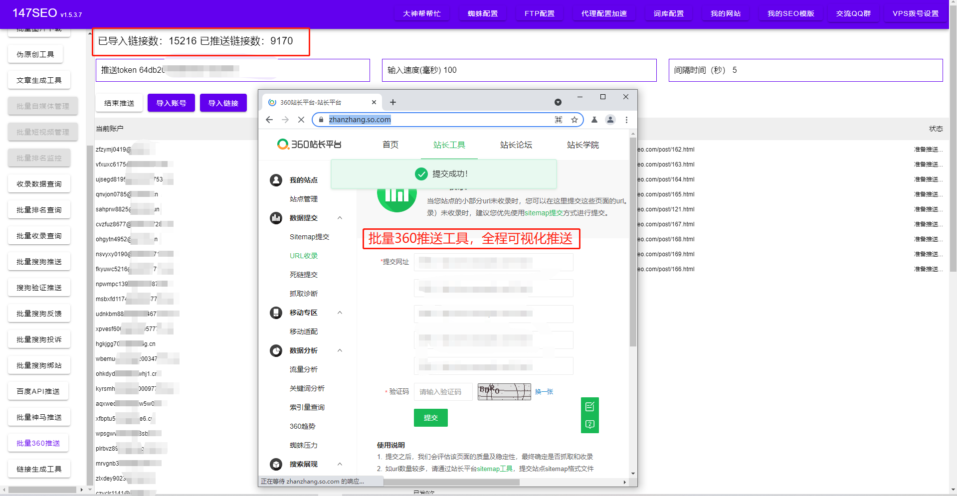
Task: Click the green feedback edit icon
Action: 590,407
